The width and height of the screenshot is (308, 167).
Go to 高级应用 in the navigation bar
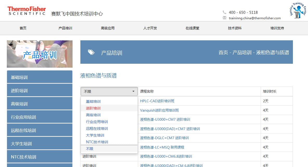pos(108,28)
